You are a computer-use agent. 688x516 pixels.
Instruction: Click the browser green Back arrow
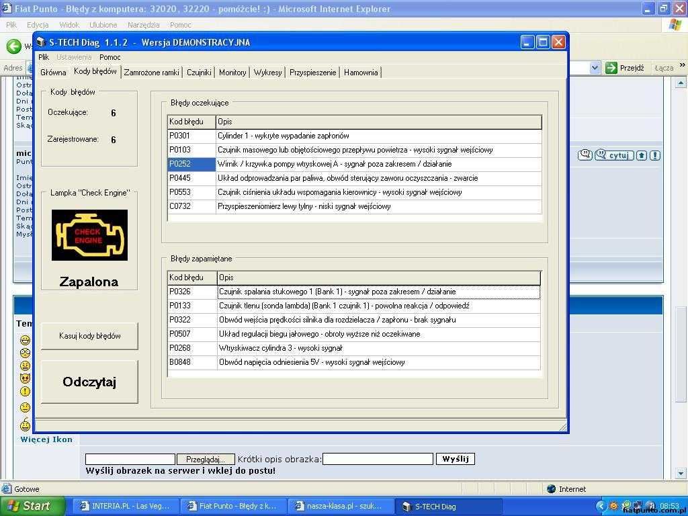click(x=13, y=46)
